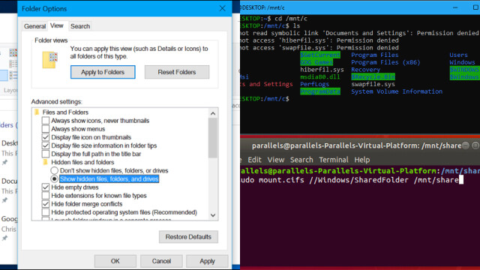Viewport: 480px width, 270px height.
Task: Uncheck Hide folder merge conflicts
Action: 46,203
